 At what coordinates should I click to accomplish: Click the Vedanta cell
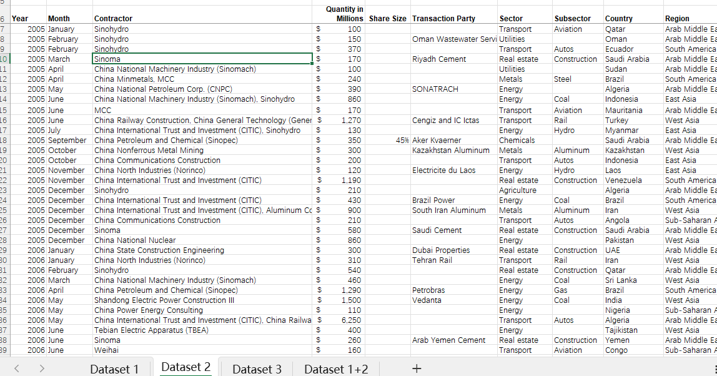coord(454,300)
